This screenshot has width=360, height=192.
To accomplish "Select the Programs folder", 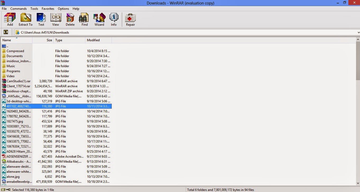I will (56, 71).
